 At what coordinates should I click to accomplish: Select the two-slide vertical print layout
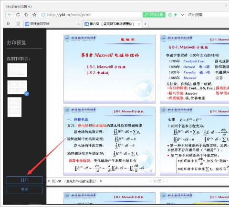point(14,107)
